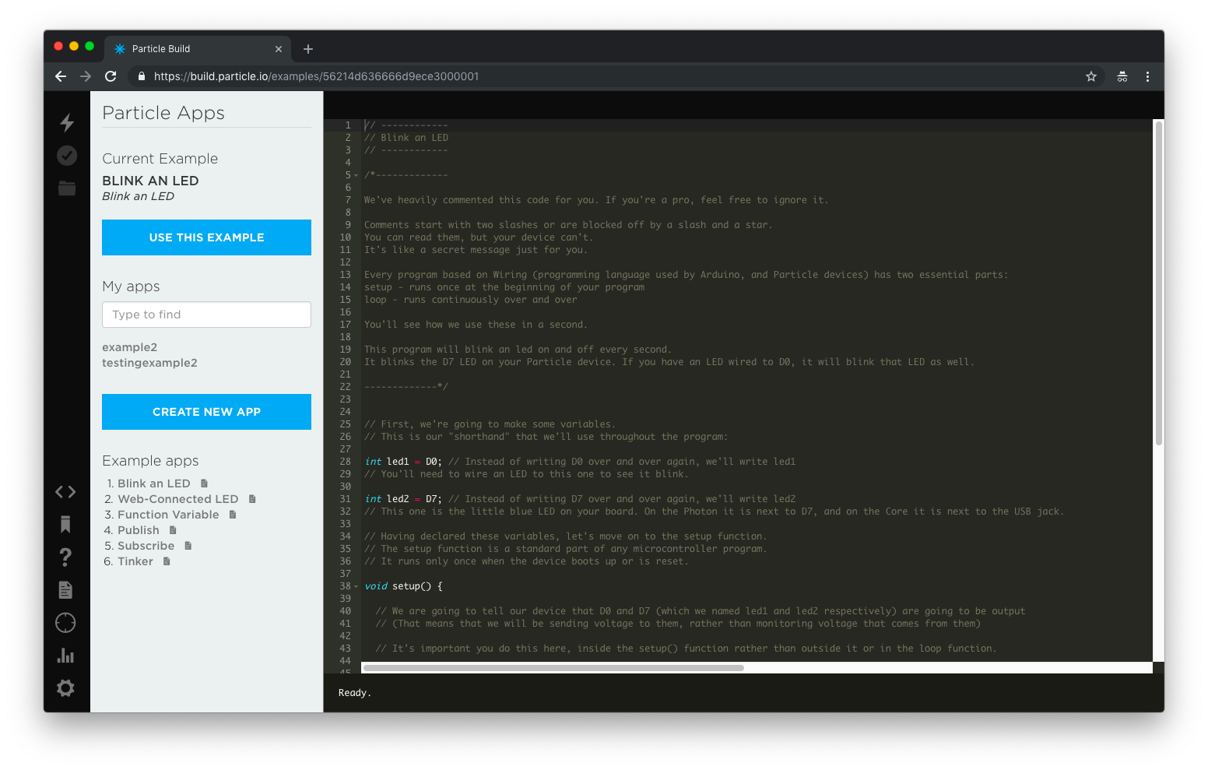Open the Web-Connected LED example
1208x770 pixels.
click(x=177, y=499)
